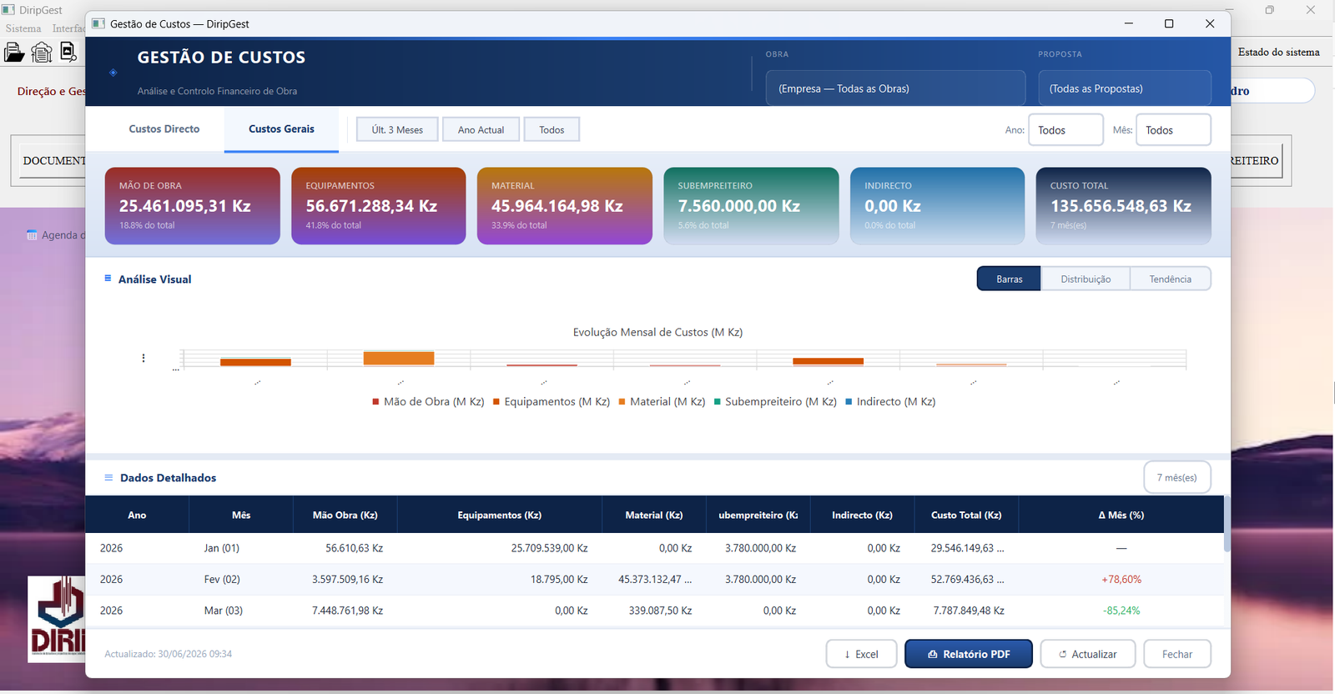Toggle Equipamentos legend series
This screenshot has width=1335, height=694.
552,401
